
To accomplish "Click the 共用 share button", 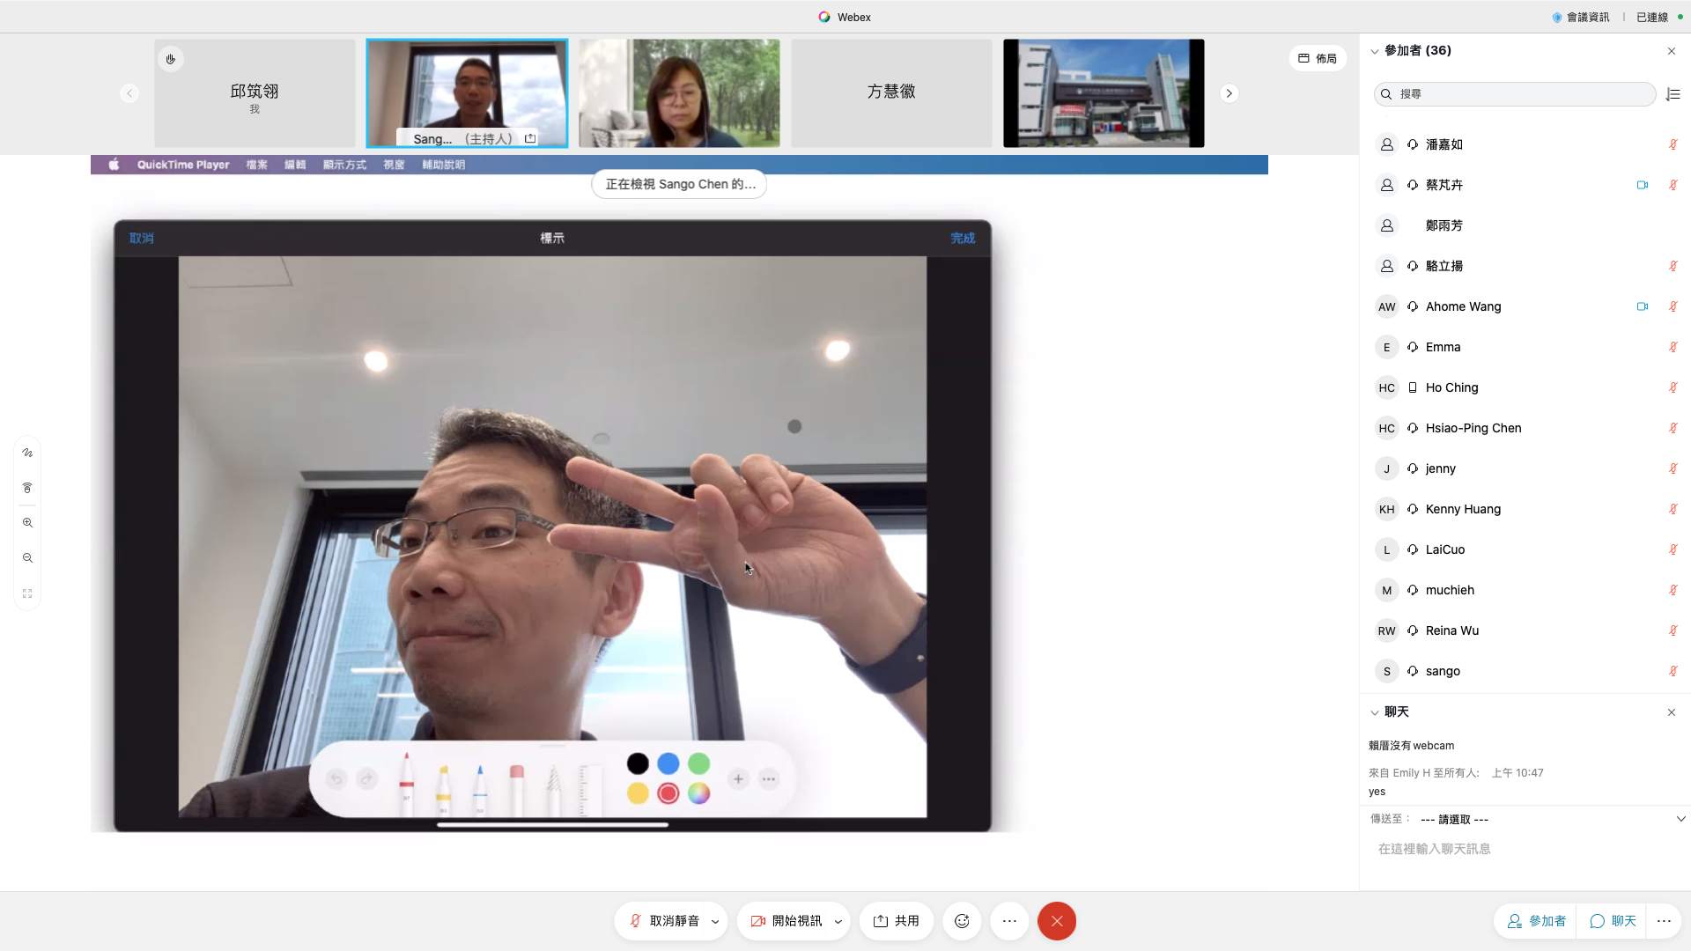I will pyautogui.click(x=897, y=921).
